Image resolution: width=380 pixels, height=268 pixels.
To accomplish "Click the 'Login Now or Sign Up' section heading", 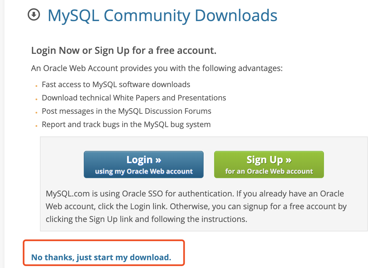I will 124,50.
